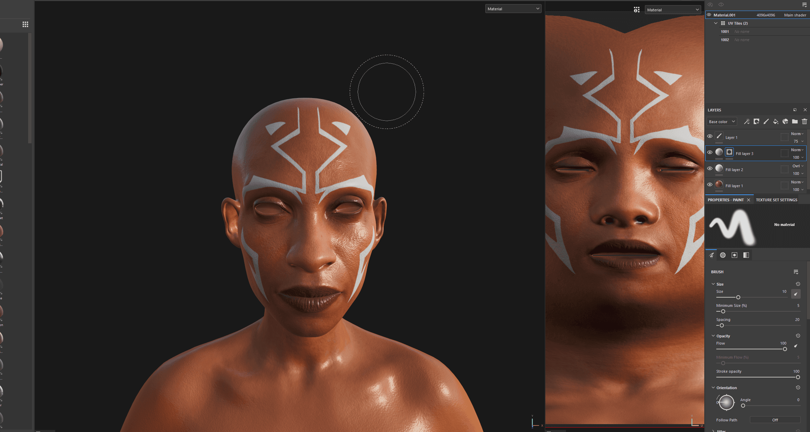Viewport: 810px width, 432px height.
Task: Collapse the Opacity section
Action: point(713,336)
